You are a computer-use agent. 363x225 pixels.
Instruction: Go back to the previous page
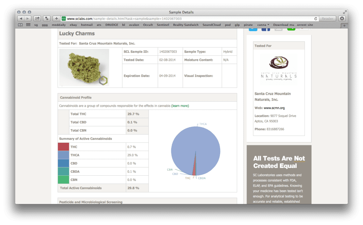pyautogui.click(x=21, y=18)
